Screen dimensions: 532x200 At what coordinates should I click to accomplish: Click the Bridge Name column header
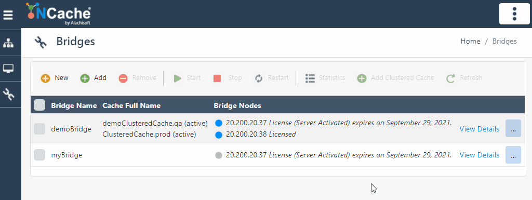click(74, 106)
